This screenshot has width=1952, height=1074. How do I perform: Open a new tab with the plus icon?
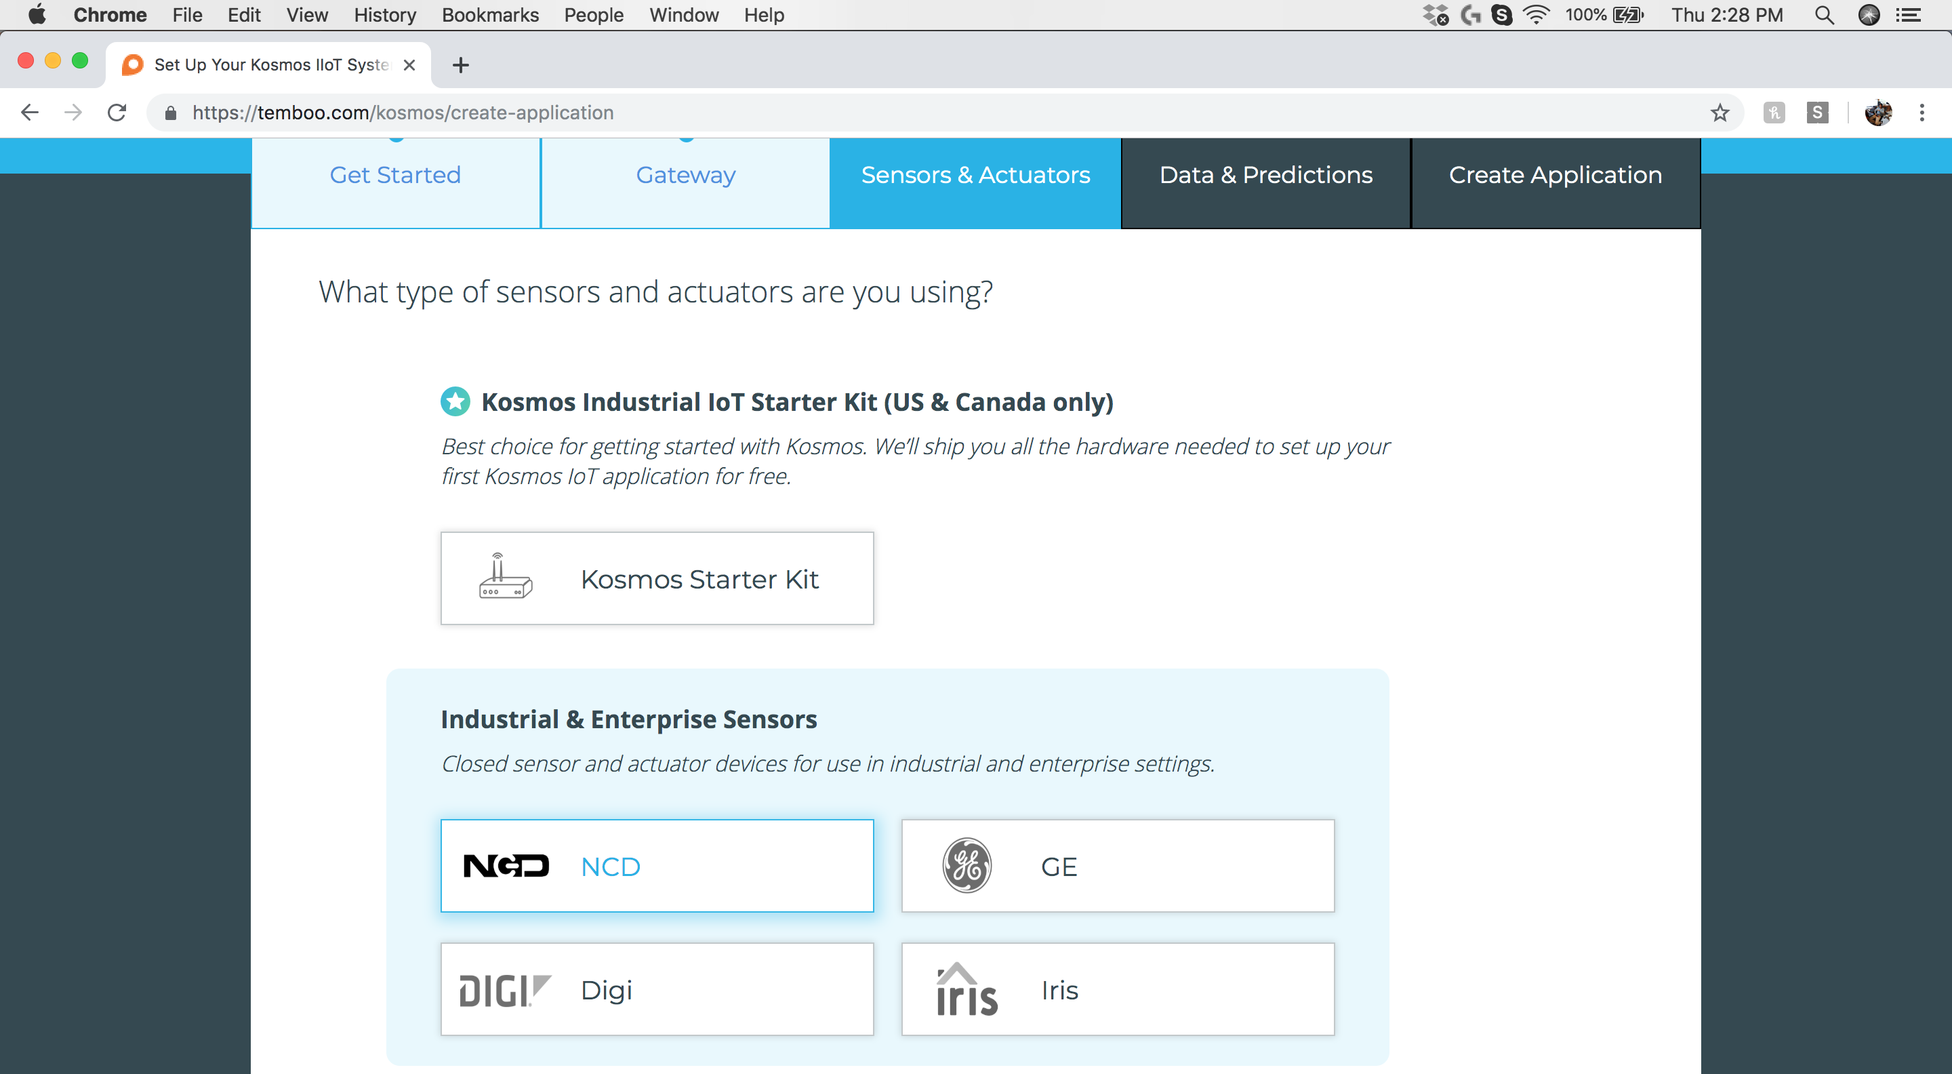click(460, 65)
